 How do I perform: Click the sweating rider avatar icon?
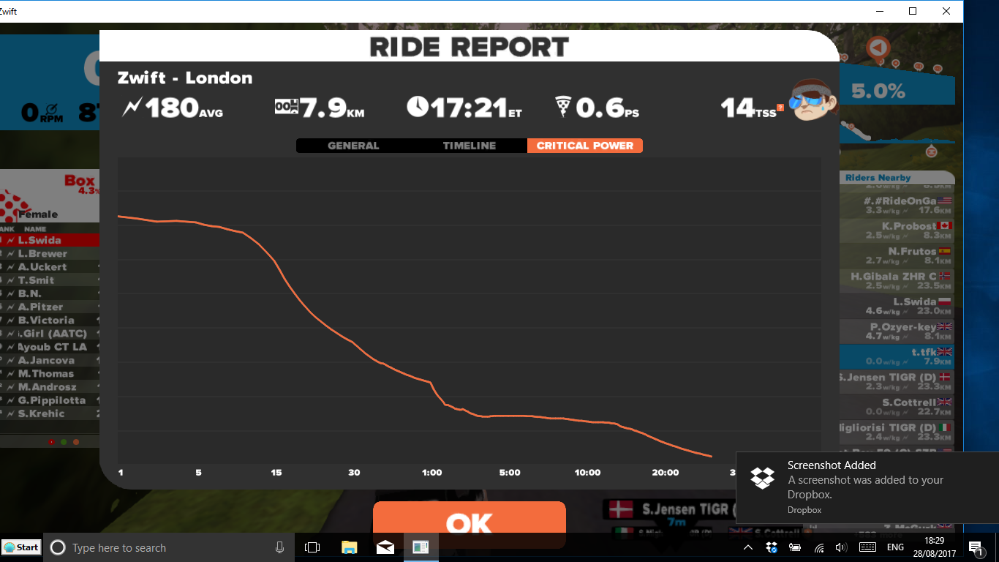pos(813,100)
